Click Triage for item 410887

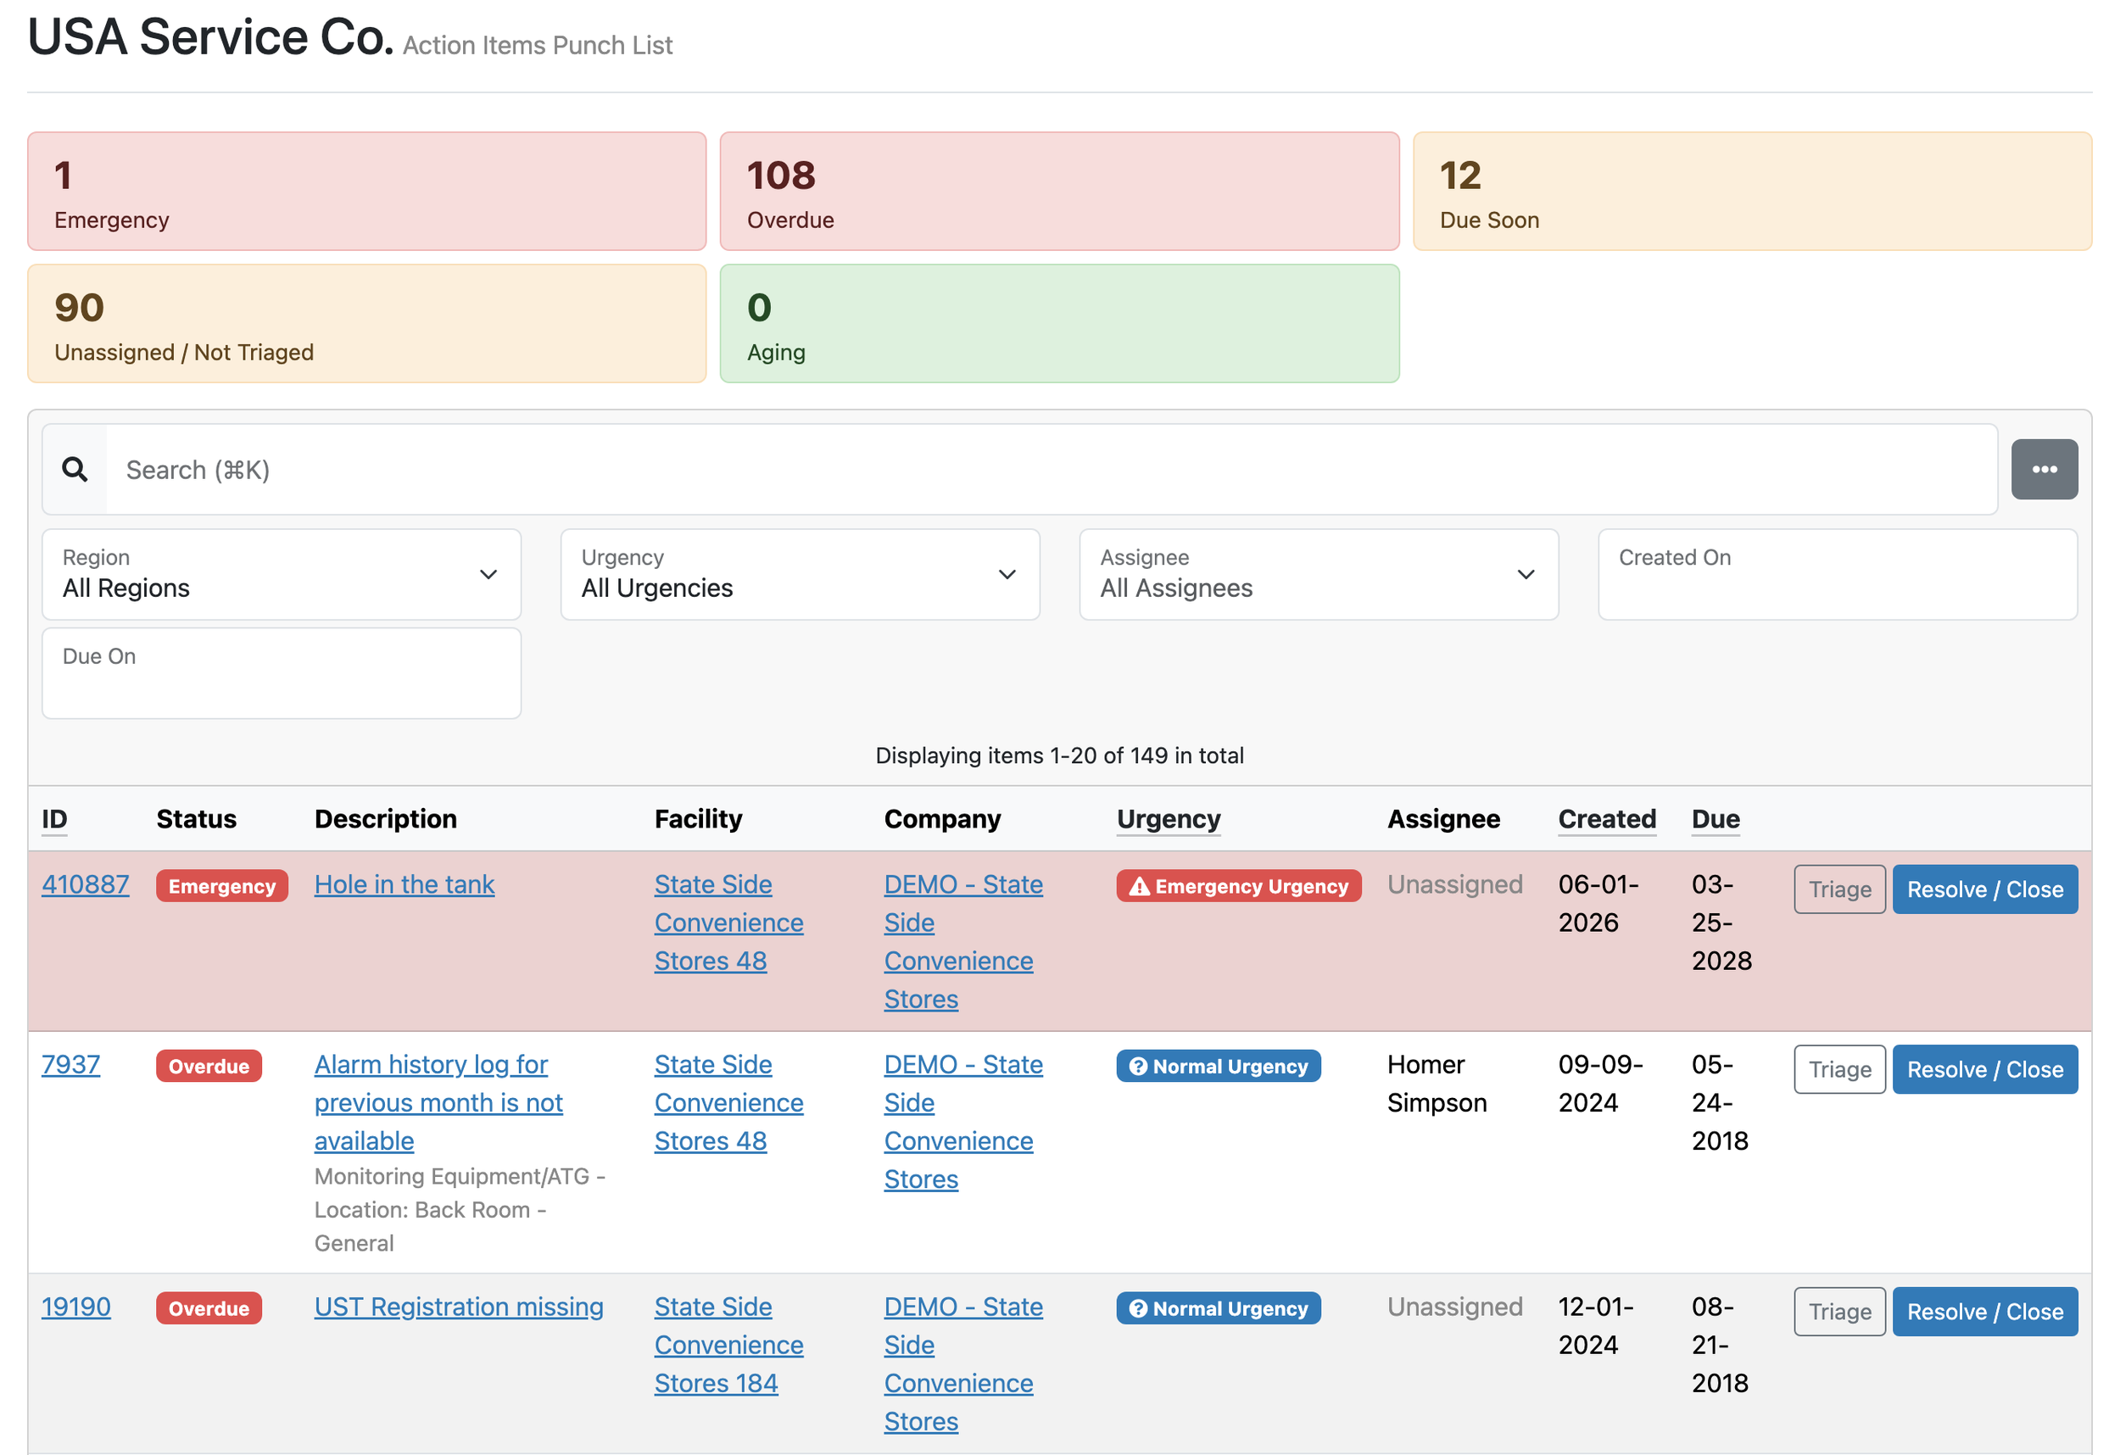point(1839,889)
